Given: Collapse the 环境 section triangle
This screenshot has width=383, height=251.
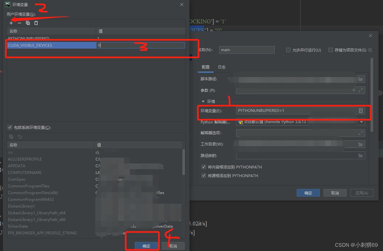Looking at the screenshot, I should click(203, 101).
